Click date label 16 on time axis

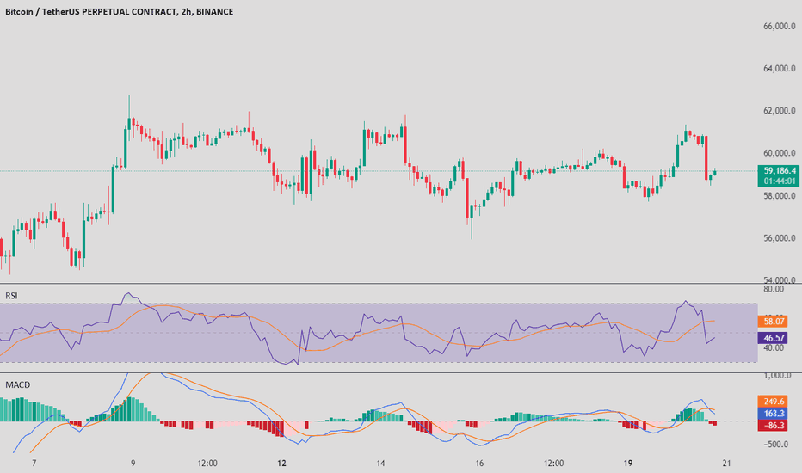479,464
